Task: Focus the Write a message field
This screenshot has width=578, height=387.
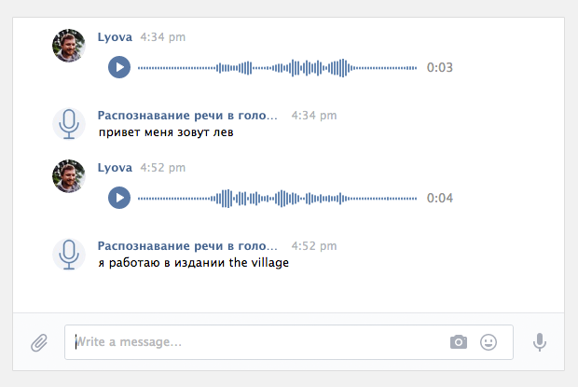Action: 289,342
